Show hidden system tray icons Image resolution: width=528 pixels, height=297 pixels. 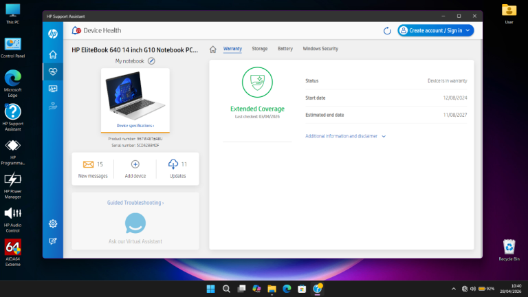click(x=454, y=289)
